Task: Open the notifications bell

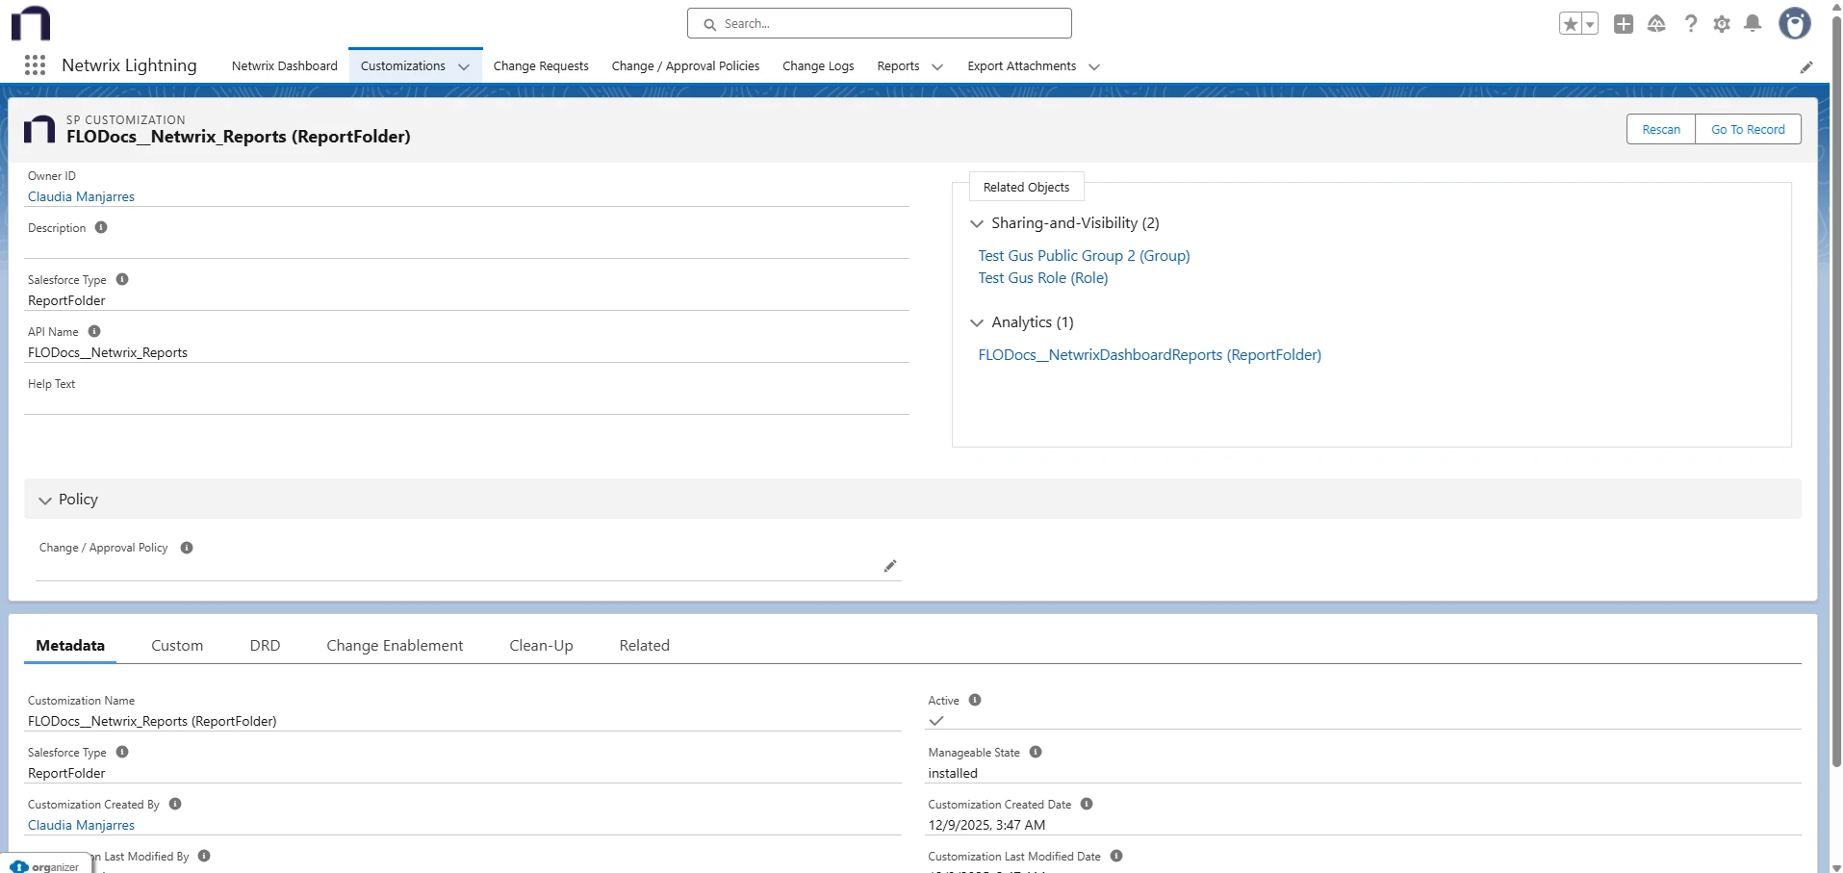Action: click(1753, 24)
